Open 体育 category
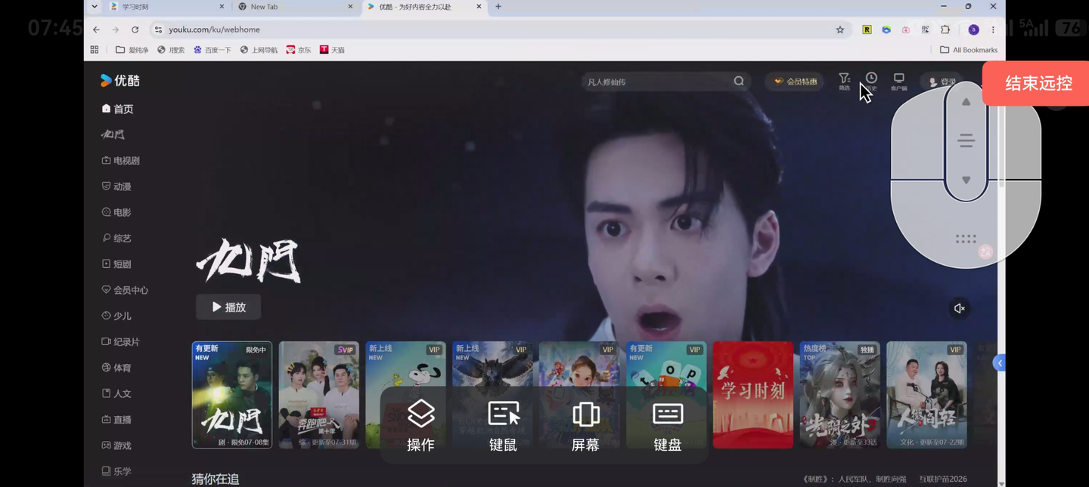This screenshot has height=487, width=1089. click(116, 368)
